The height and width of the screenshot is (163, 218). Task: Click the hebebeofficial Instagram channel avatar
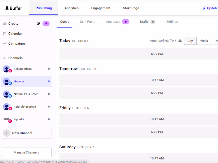tap(7, 69)
